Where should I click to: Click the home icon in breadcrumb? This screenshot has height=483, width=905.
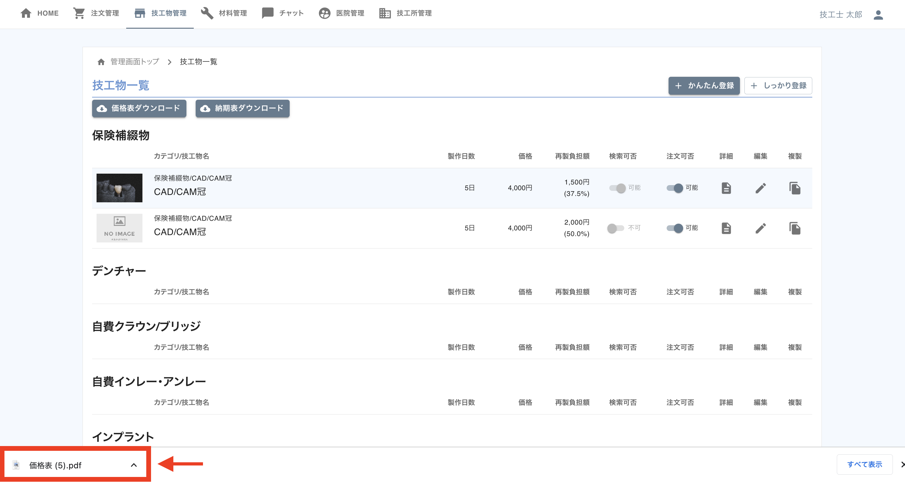coord(101,62)
